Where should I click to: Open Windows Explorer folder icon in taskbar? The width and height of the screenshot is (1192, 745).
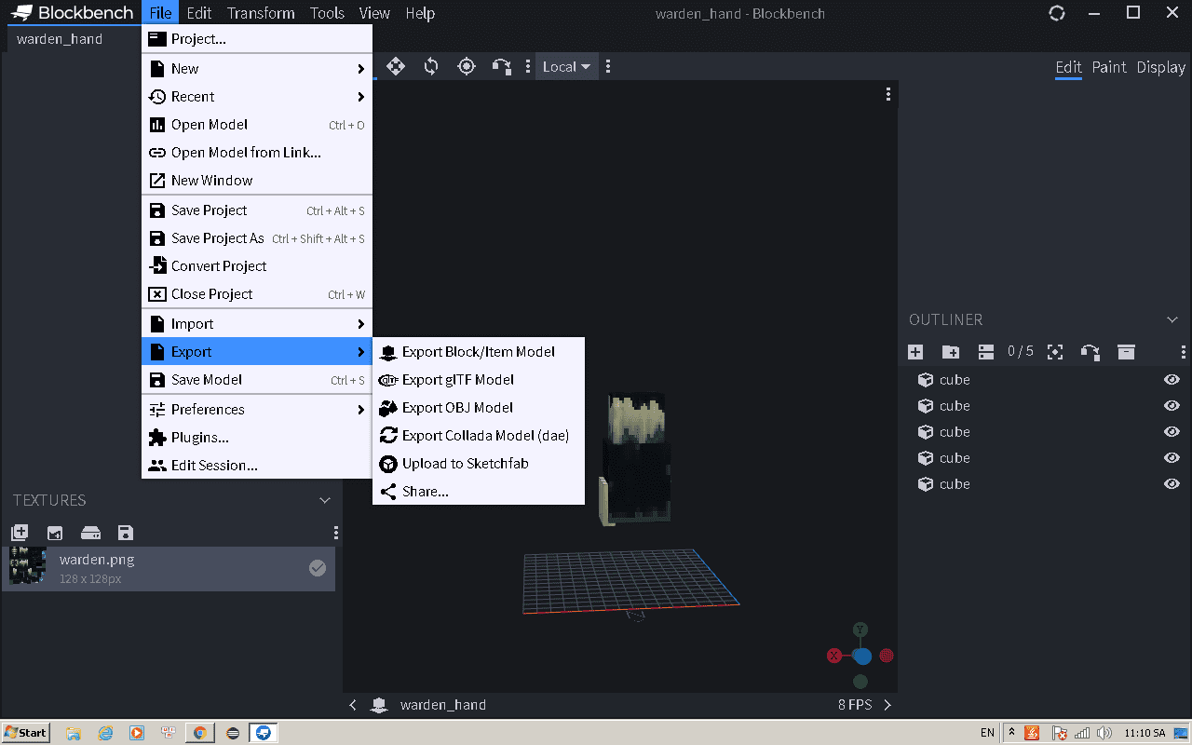click(74, 733)
